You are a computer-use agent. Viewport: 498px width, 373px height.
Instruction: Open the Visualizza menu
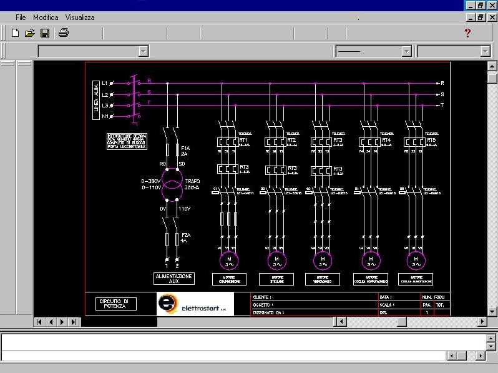80,17
